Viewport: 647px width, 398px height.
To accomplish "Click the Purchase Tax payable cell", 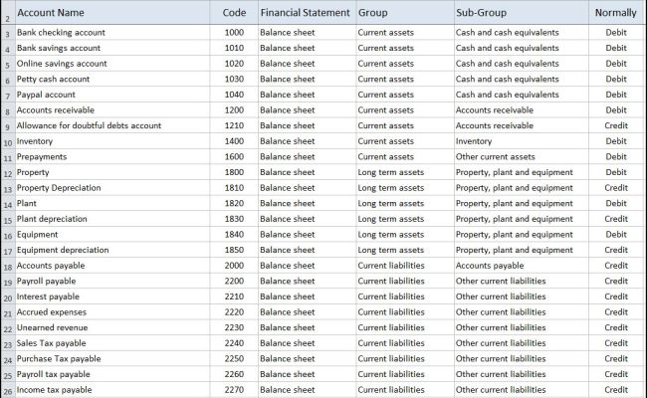I will (x=112, y=359).
